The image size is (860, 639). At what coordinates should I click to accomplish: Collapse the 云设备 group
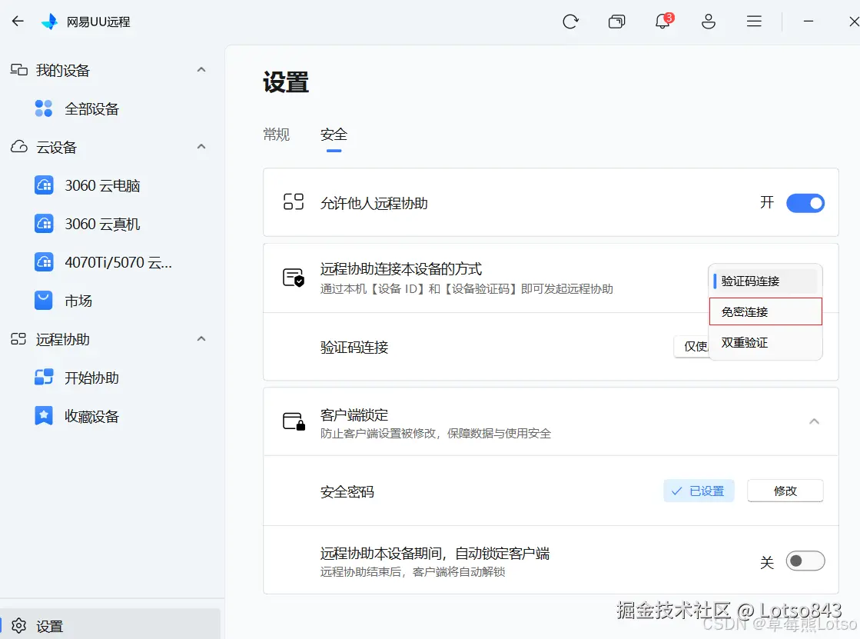(x=201, y=147)
